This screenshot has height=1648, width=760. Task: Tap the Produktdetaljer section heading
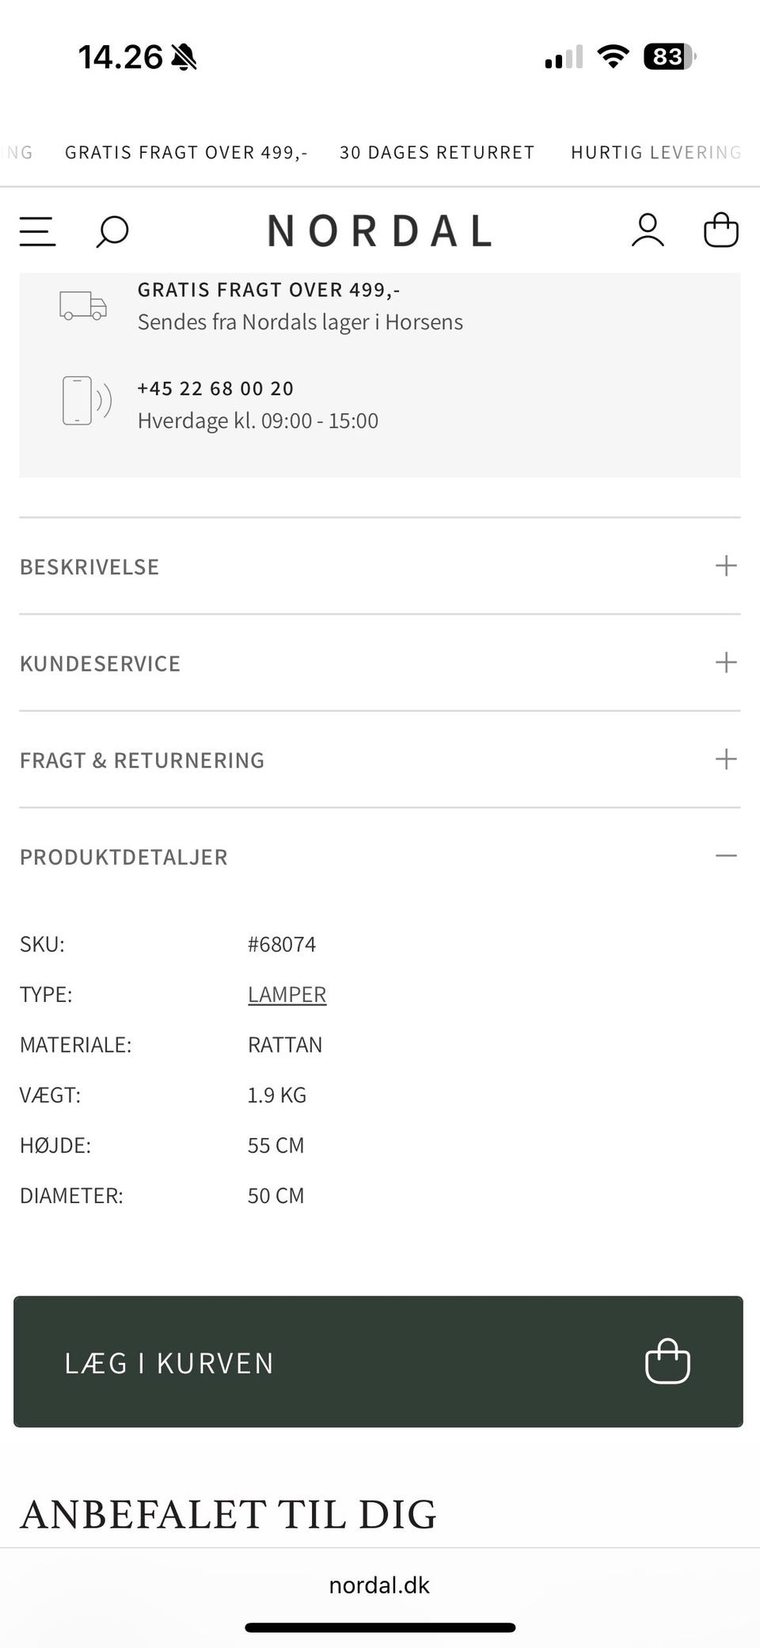[x=123, y=857]
